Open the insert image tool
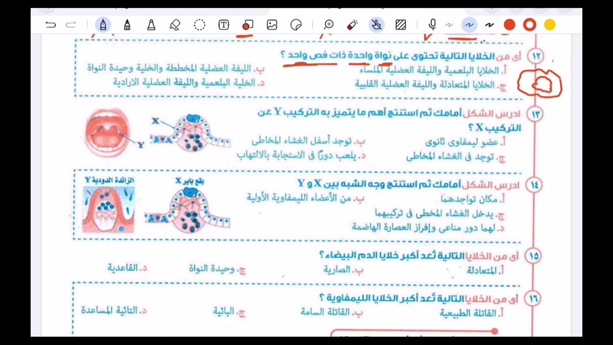The height and width of the screenshot is (345, 613). click(272, 25)
